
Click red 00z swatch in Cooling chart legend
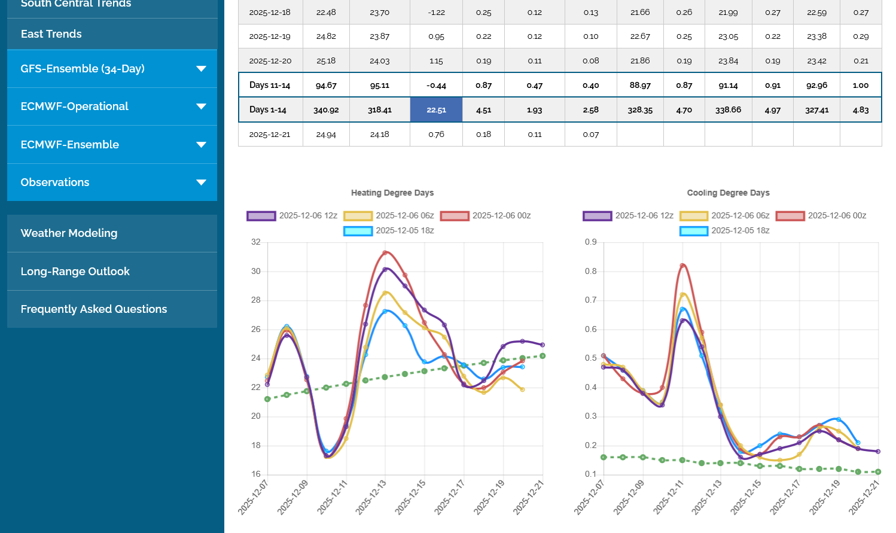[790, 216]
